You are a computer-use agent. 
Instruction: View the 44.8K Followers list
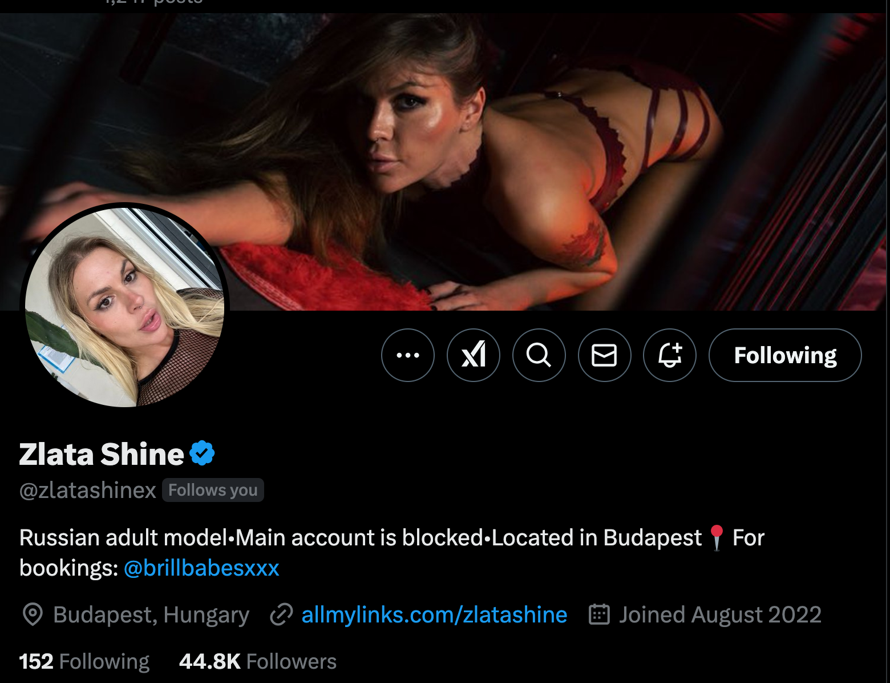pyautogui.click(x=257, y=661)
